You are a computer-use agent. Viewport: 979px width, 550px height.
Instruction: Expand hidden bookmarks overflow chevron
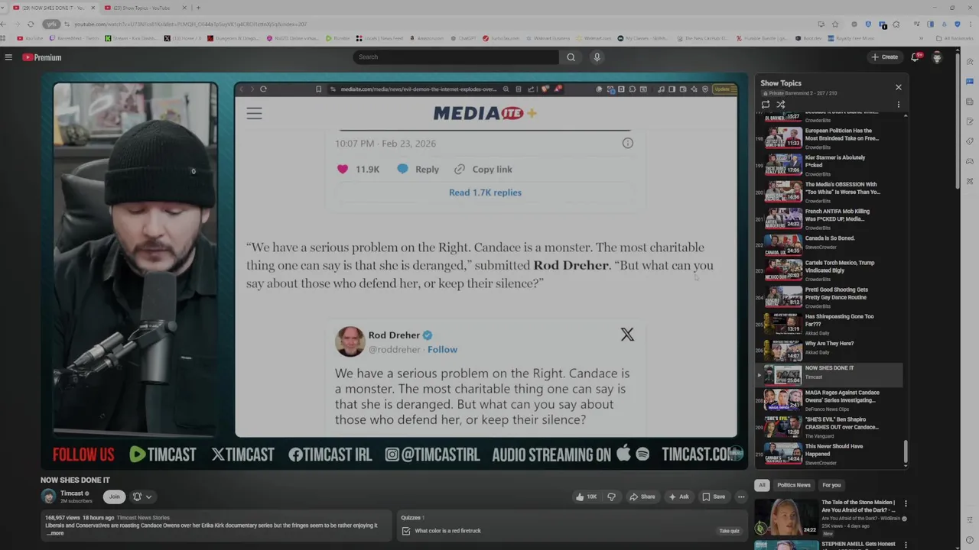[x=921, y=38]
